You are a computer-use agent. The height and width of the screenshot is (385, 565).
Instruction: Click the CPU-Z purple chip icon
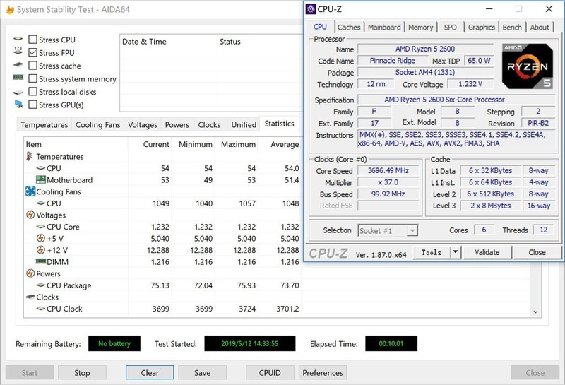(x=311, y=9)
